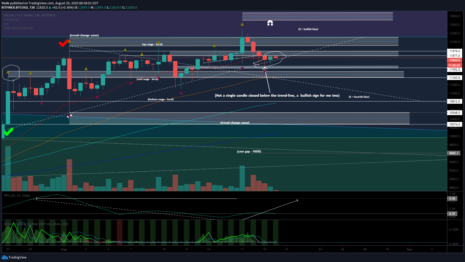Click the tallest teal volume bar near Jul 27
Screen dimensions: 465x262
pyautogui.click(x=8, y=169)
